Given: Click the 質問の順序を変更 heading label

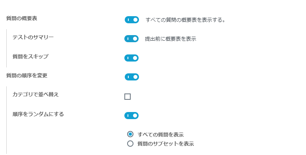Looking at the screenshot, I should pyautogui.click(x=27, y=75).
